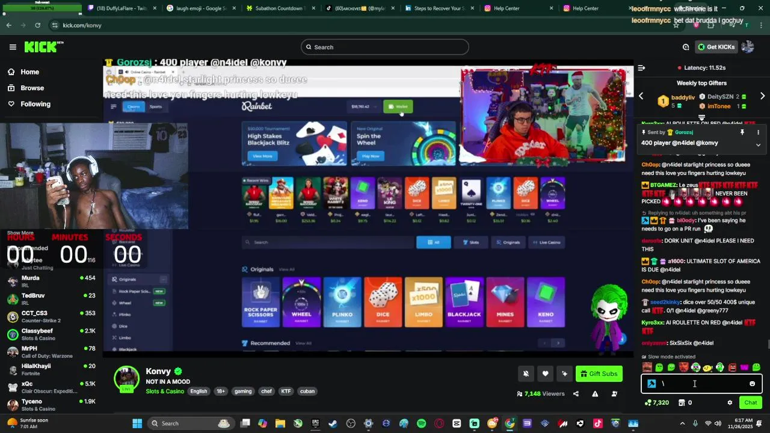Click the Kick search field
The image size is (770, 433).
[385, 47]
